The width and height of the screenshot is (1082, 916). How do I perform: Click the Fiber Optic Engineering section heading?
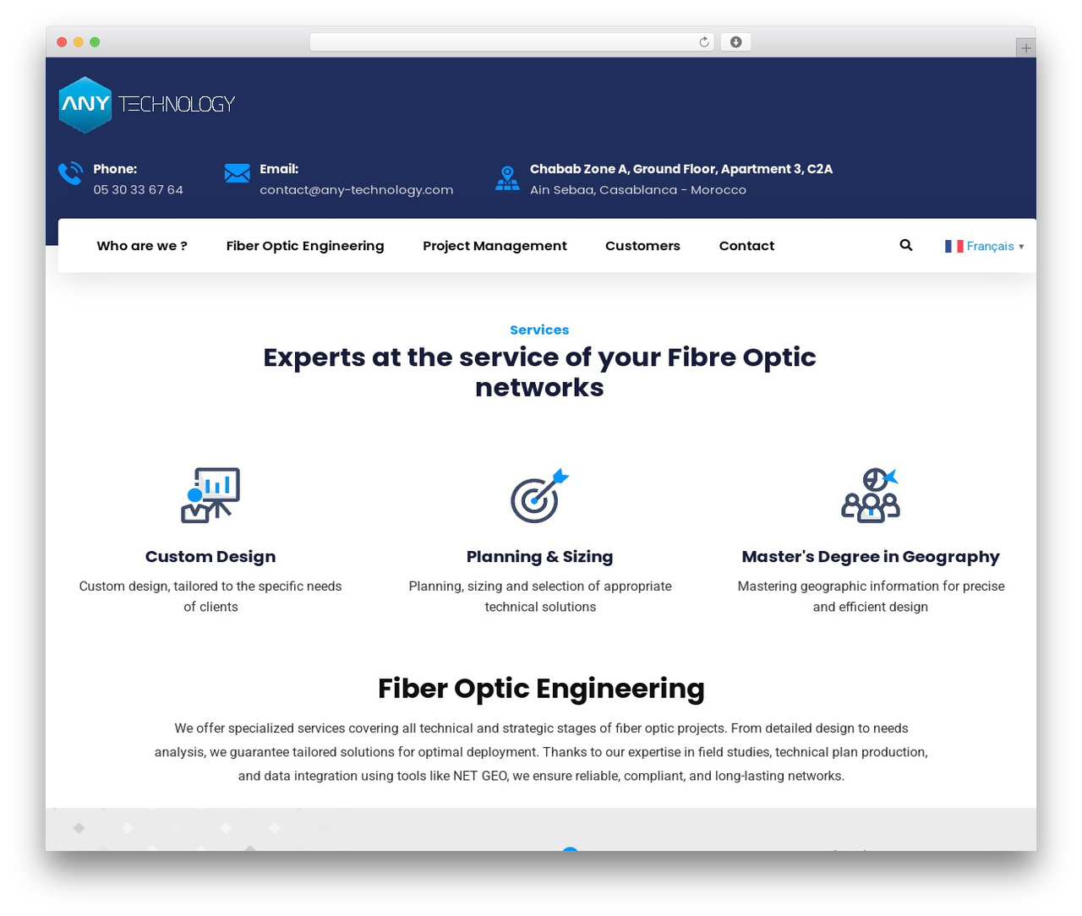[x=541, y=689]
